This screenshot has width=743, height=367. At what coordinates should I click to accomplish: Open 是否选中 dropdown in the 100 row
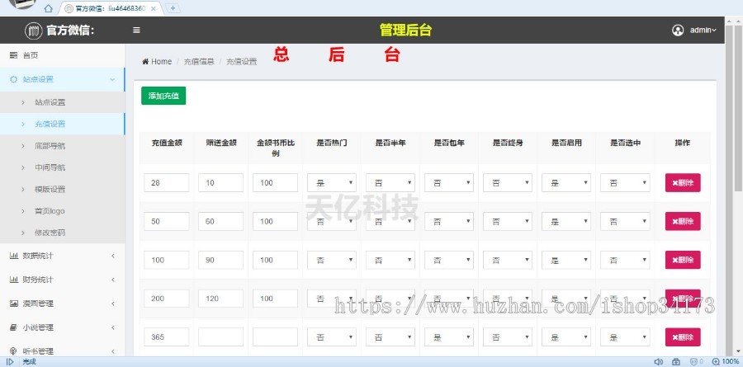point(625,260)
